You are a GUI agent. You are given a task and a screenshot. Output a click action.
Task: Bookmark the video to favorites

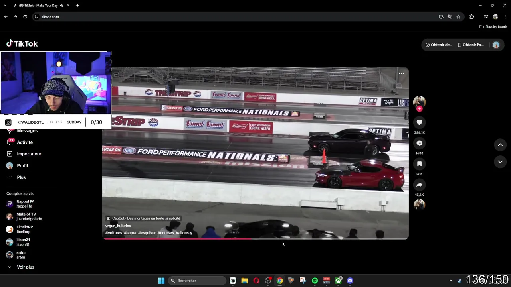[419, 164]
